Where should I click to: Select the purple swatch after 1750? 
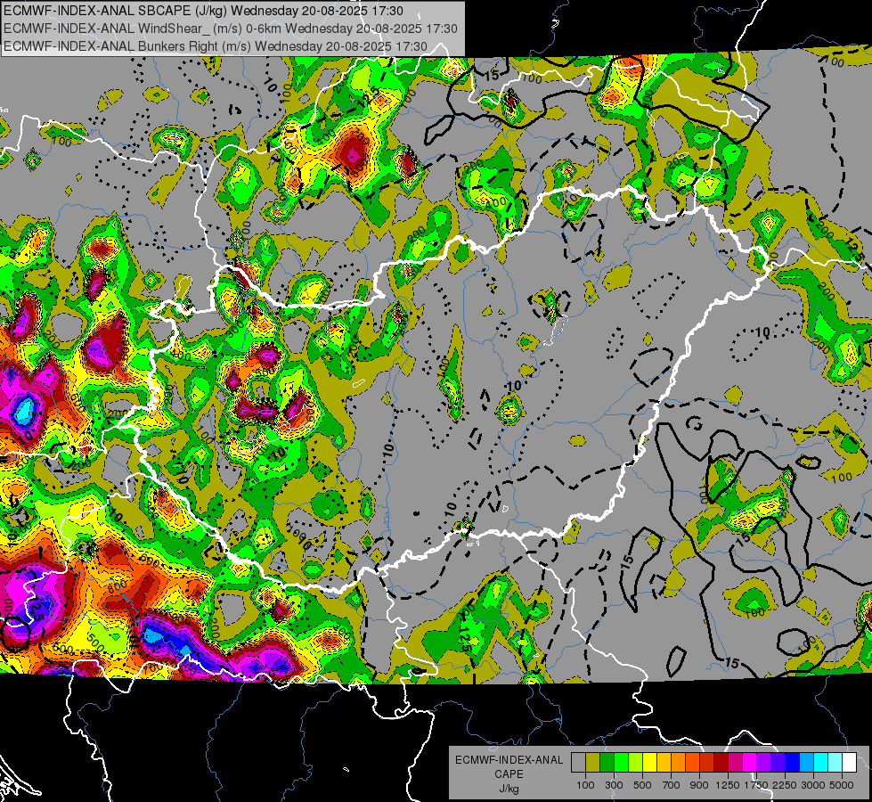(763, 763)
